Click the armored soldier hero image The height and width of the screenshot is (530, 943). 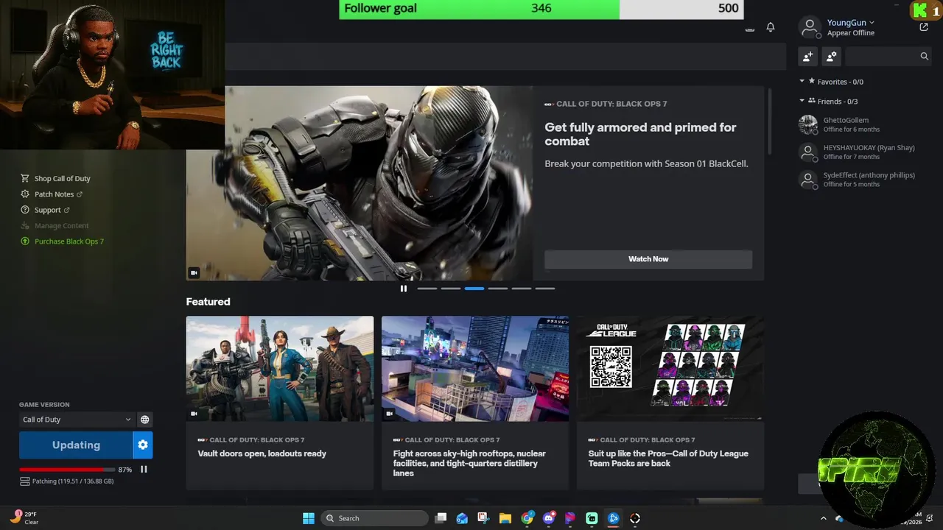point(360,183)
